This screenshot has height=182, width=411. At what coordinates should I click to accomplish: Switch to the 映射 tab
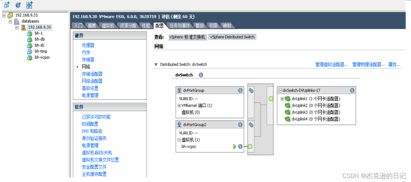coord(227,26)
